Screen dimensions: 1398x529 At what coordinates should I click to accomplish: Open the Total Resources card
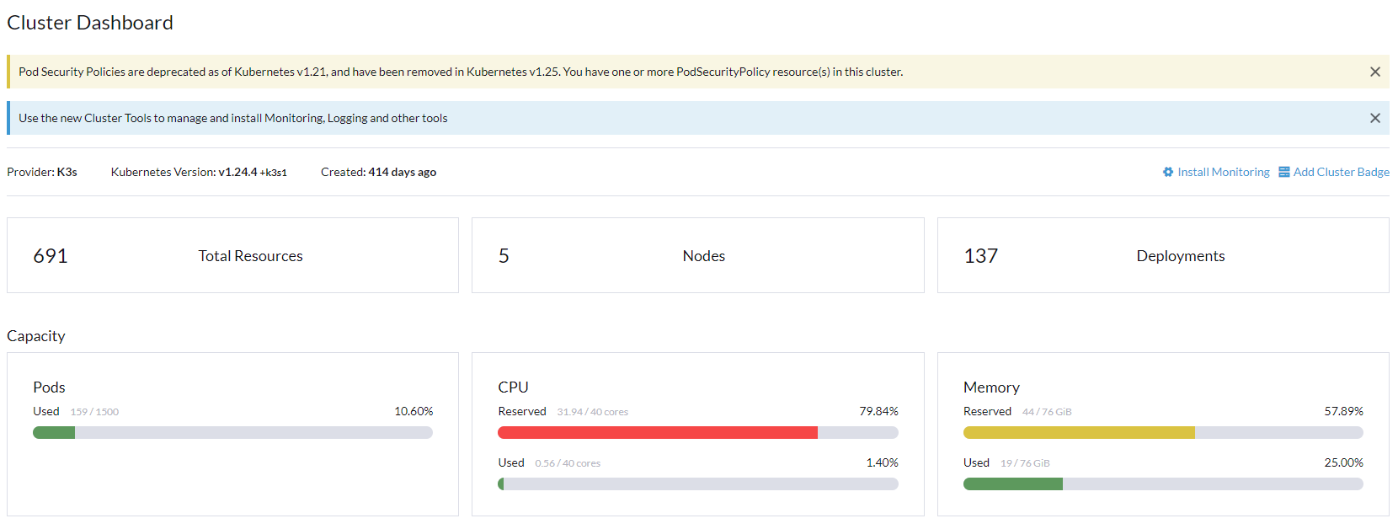[x=232, y=255]
